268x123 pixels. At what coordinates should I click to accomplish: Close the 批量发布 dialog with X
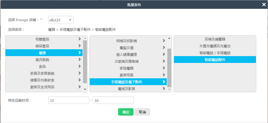264,4
